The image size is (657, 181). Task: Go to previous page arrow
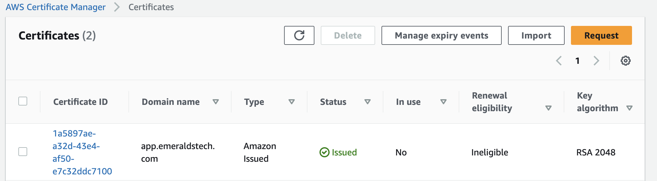(x=559, y=61)
